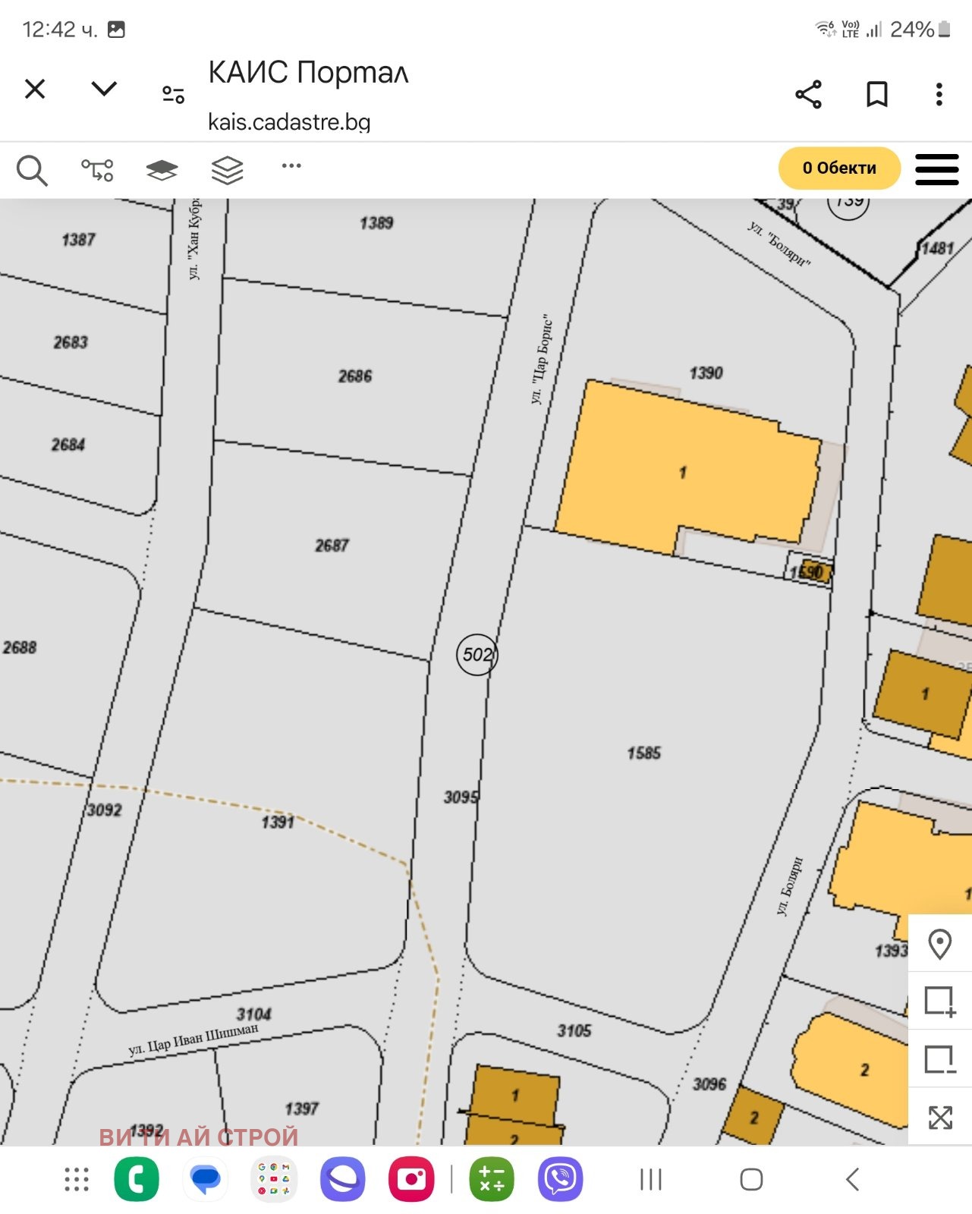
Task: Toggle fullscreen map extent
Action: pyautogui.click(x=939, y=1117)
